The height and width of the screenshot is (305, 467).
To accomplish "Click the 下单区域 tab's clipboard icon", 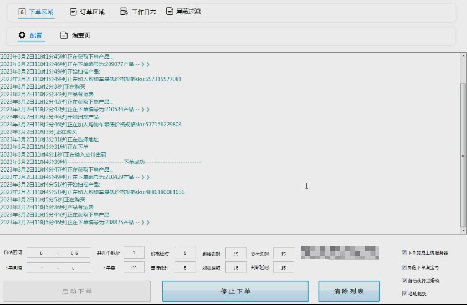I will [x=22, y=12].
